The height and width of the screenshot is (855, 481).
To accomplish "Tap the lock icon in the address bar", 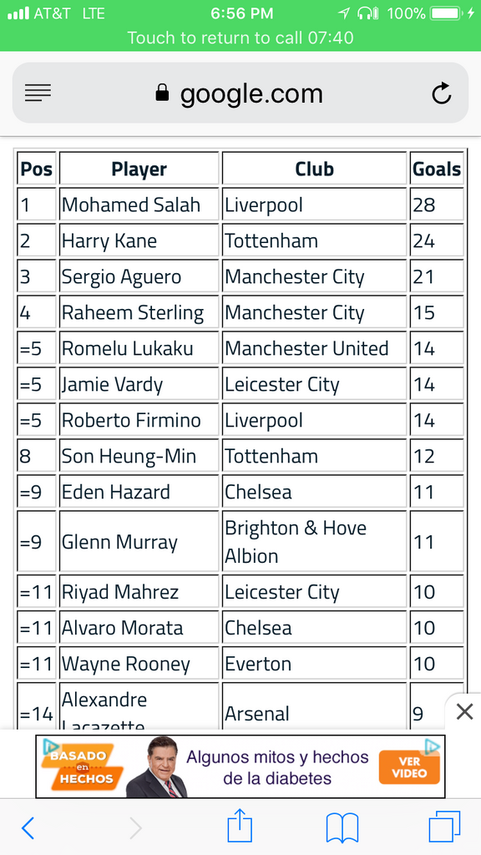I will click(x=162, y=93).
